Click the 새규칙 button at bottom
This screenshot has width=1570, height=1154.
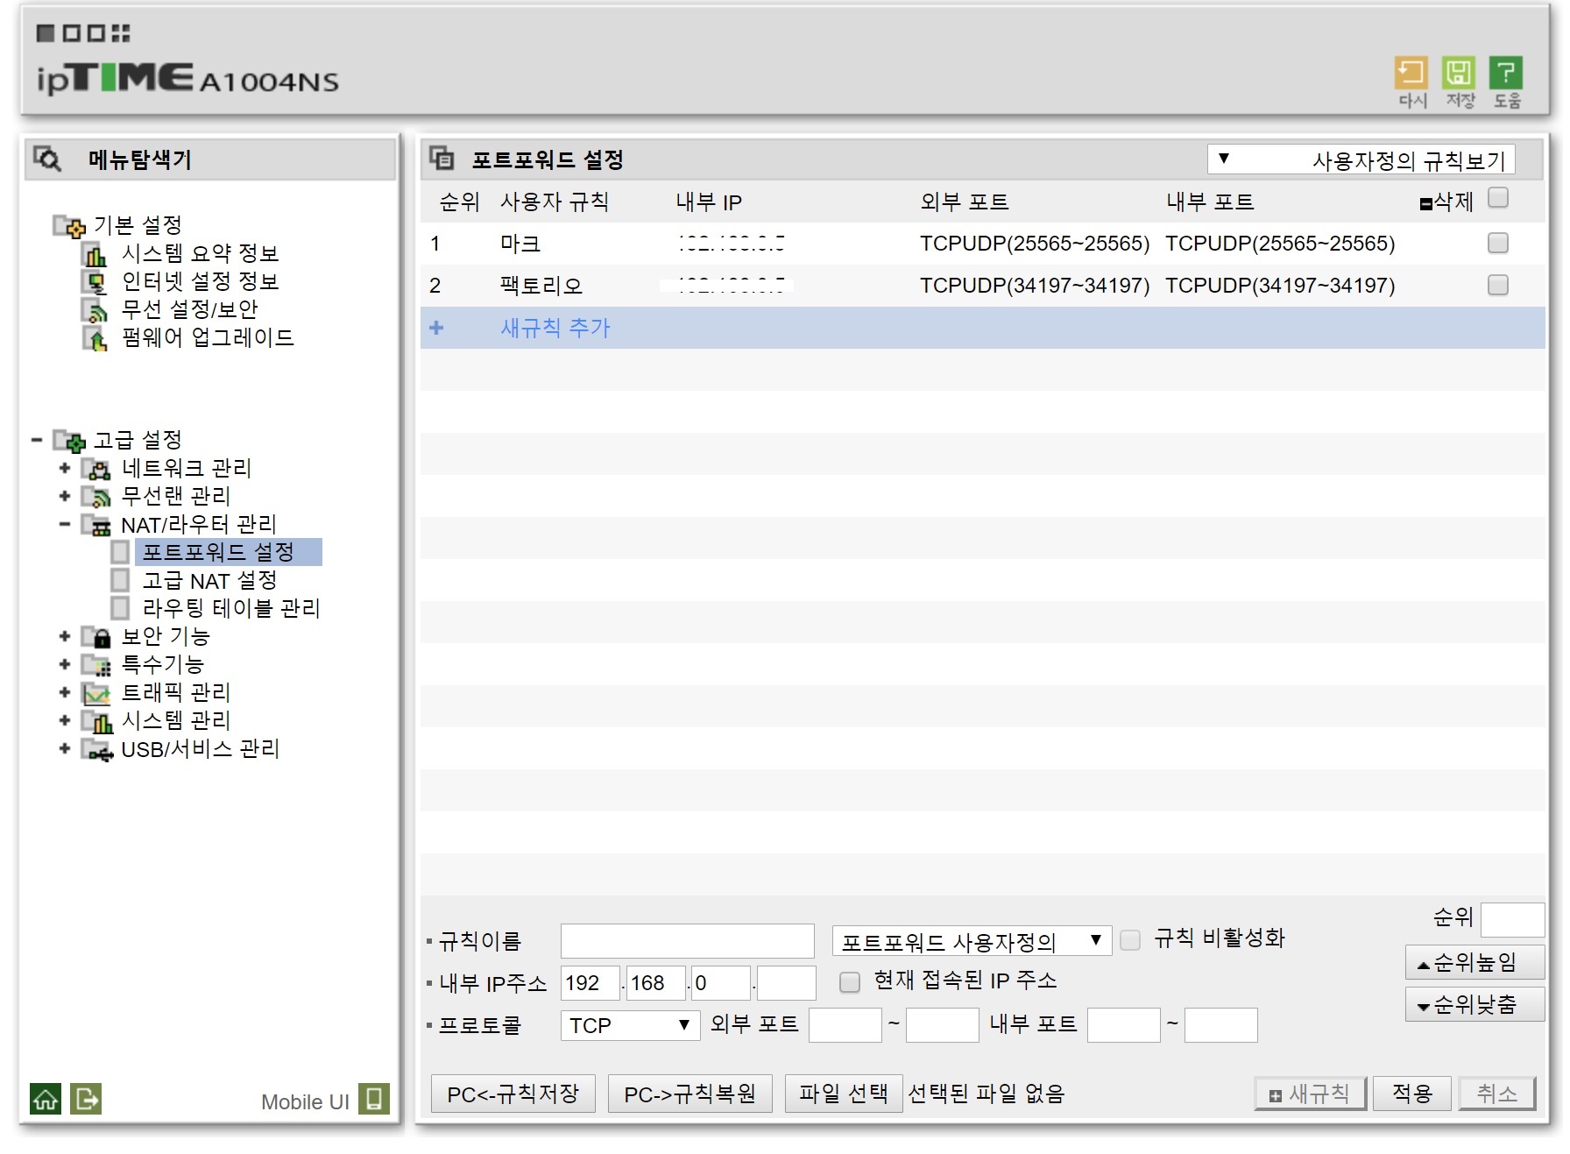pos(1311,1094)
